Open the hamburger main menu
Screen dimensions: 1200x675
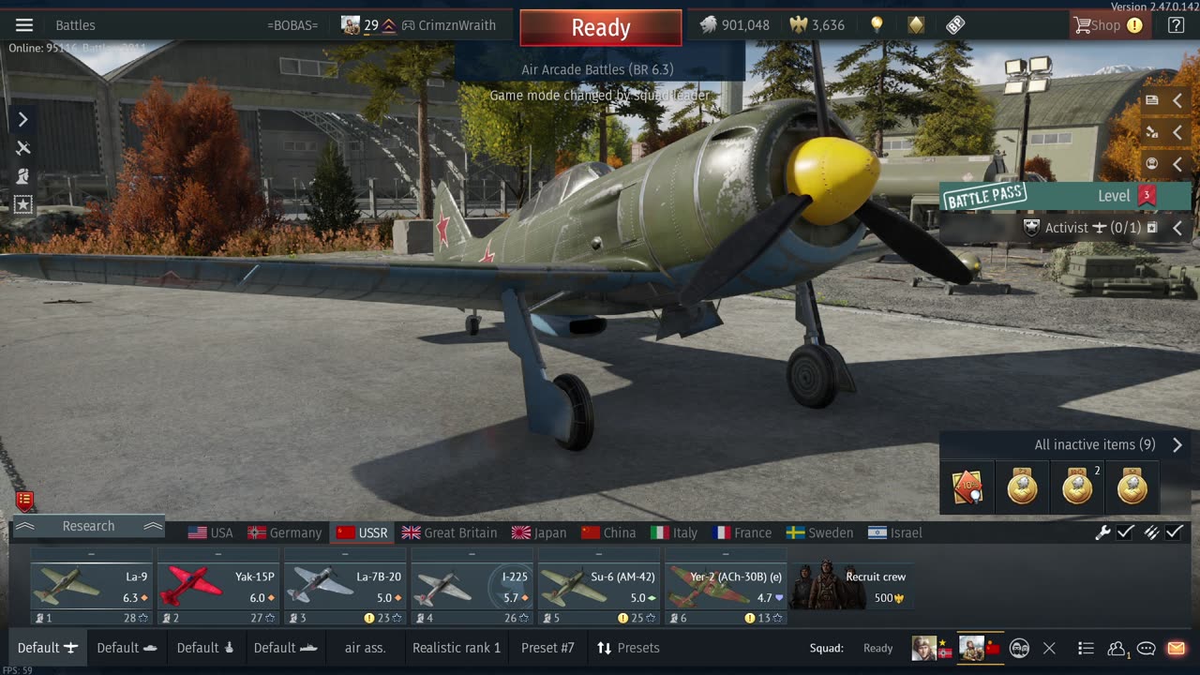24,25
